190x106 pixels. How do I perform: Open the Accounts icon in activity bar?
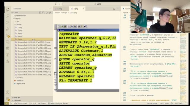(7, 92)
